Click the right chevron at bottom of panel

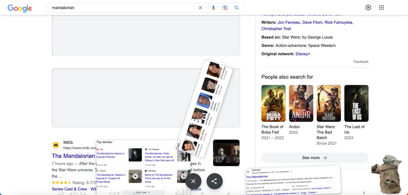(364, 193)
